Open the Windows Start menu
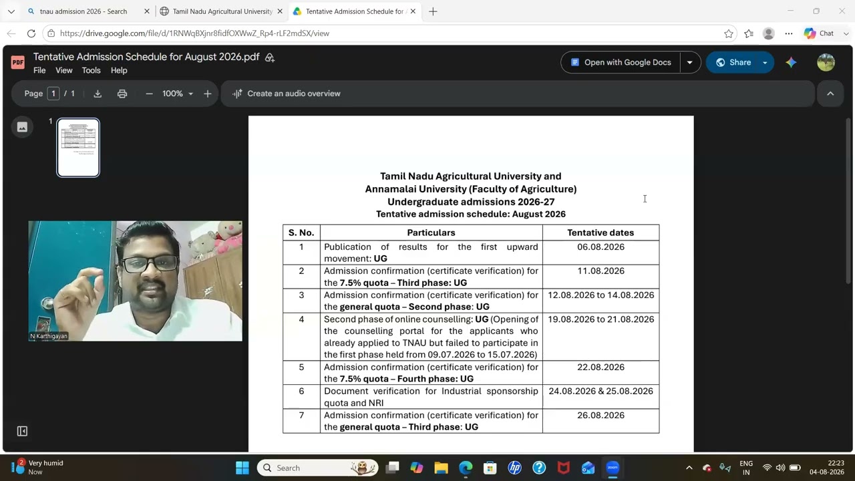 point(242,468)
